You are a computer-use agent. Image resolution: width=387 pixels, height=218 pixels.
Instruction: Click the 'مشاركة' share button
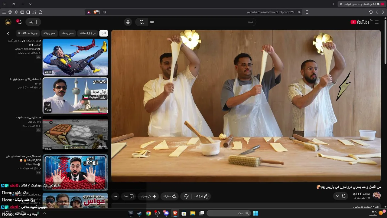170,197
